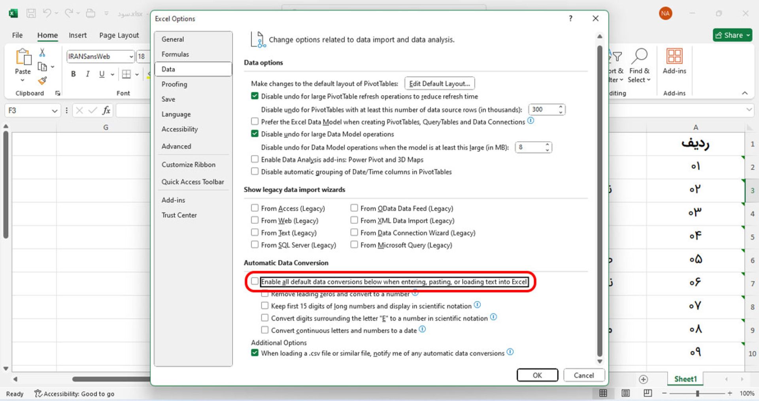Screen dimensions: 759x401
Task: Open the Trust Center options category
Action: pyautogui.click(x=179, y=215)
